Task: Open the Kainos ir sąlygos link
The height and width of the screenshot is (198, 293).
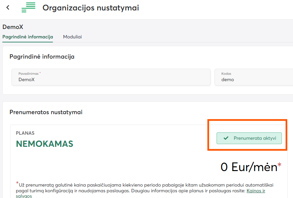Action: (256, 191)
